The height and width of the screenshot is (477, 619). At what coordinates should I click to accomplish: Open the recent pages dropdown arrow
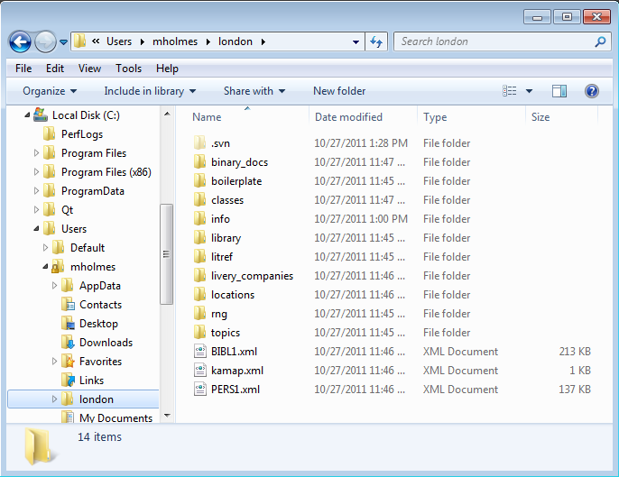(x=63, y=41)
